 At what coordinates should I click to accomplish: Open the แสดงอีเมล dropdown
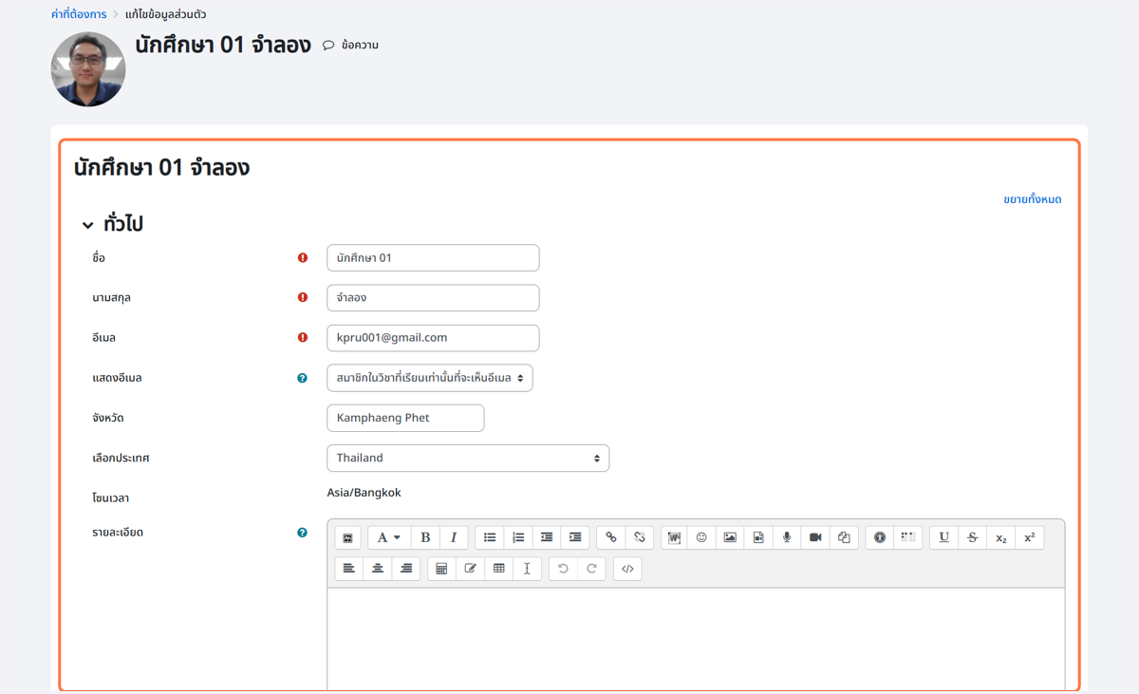[x=430, y=378]
